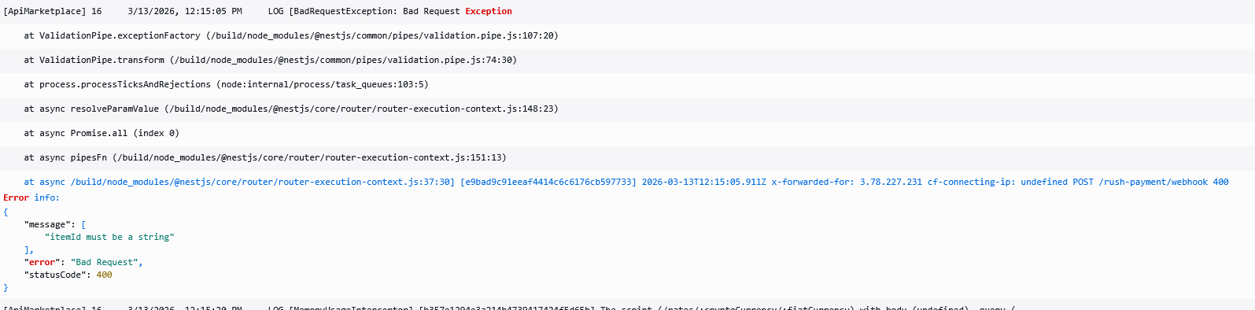The image size is (1255, 310).
Task: Click the red Error info label
Action: tap(31, 198)
